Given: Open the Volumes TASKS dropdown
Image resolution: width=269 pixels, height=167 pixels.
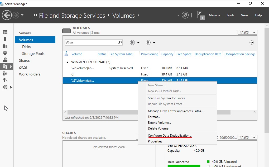Looking at the screenshot, I should coord(247,32).
